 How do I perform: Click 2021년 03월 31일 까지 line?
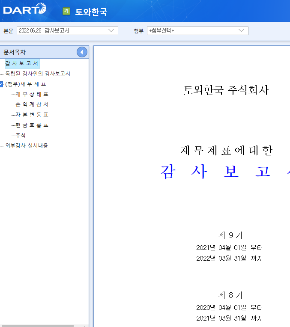tap(230, 318)
